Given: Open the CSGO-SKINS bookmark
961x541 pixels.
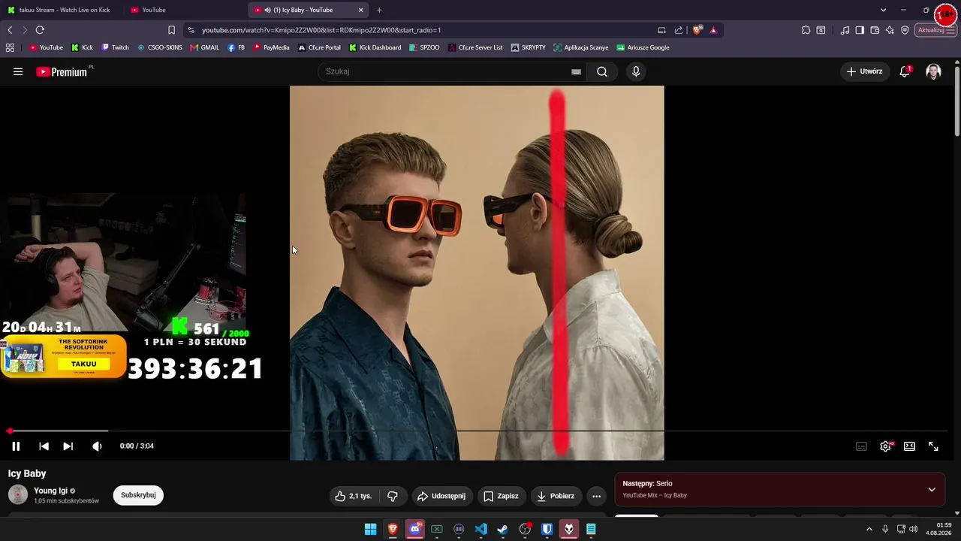Looking at the screenshot, I should click(160, 47).
